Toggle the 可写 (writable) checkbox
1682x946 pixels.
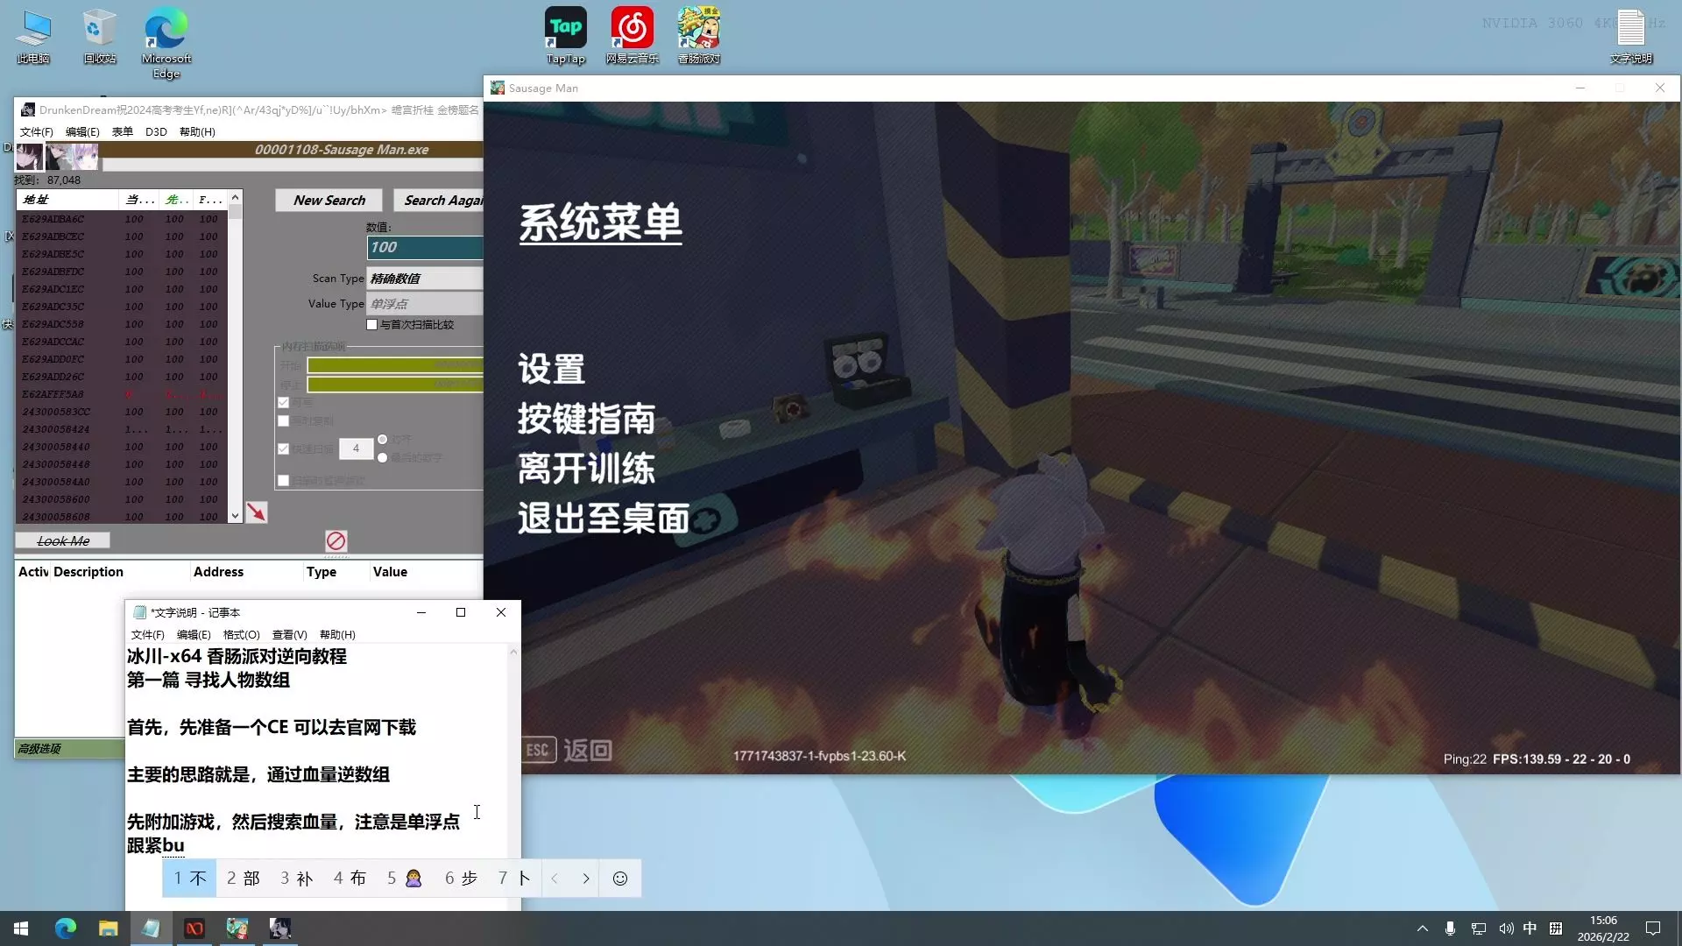(284, 403)
